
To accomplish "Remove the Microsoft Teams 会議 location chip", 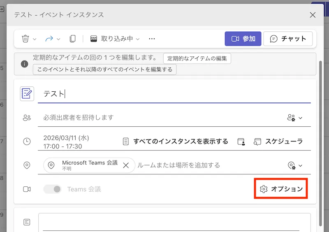I will click(126, 165).
